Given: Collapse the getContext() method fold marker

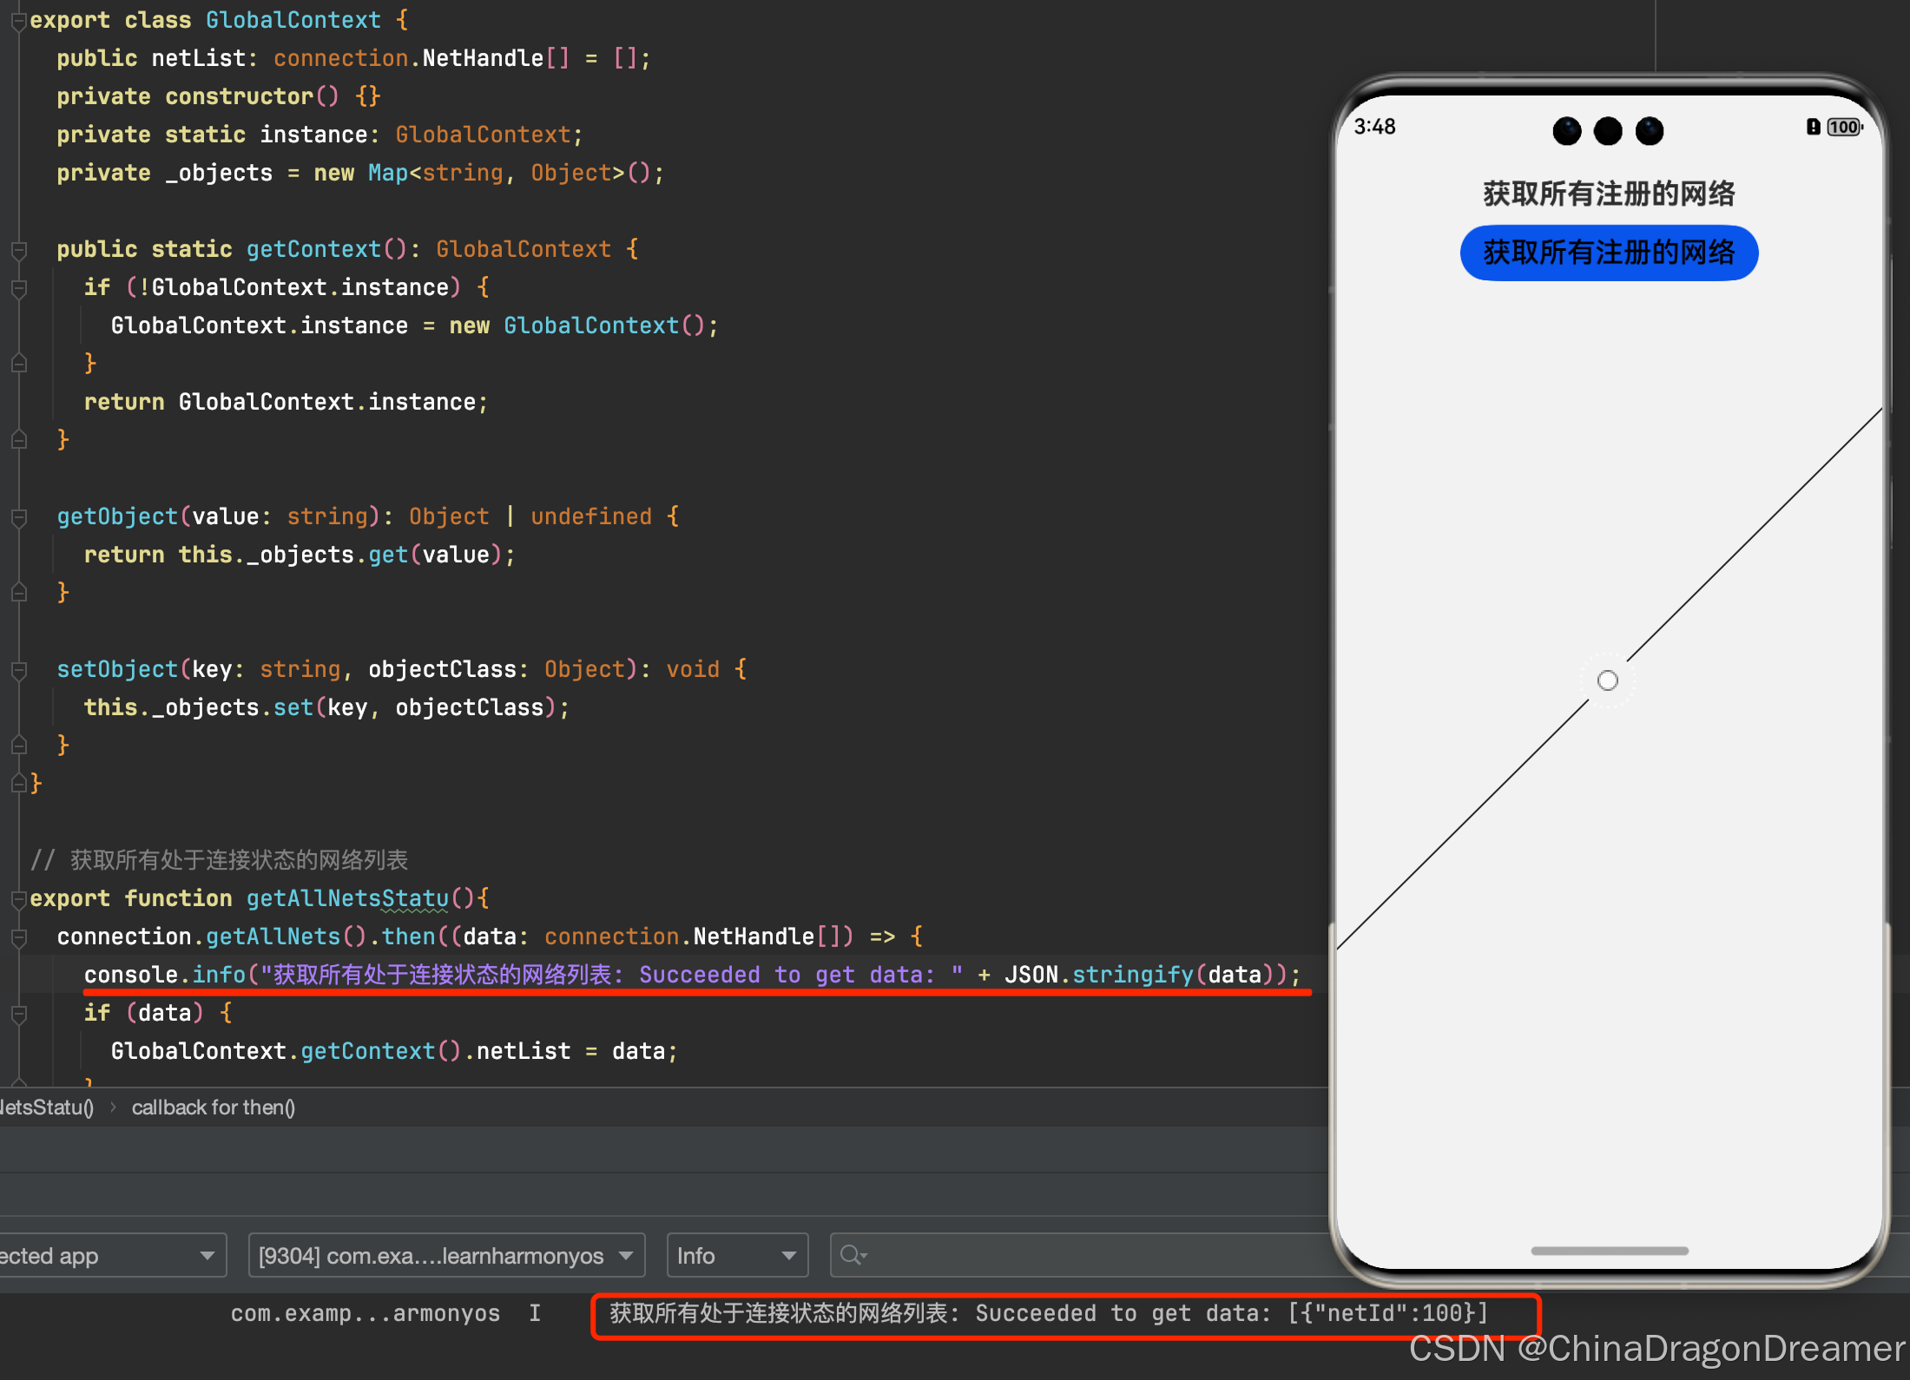Looking at the screenshot, I should pos(18,250).
